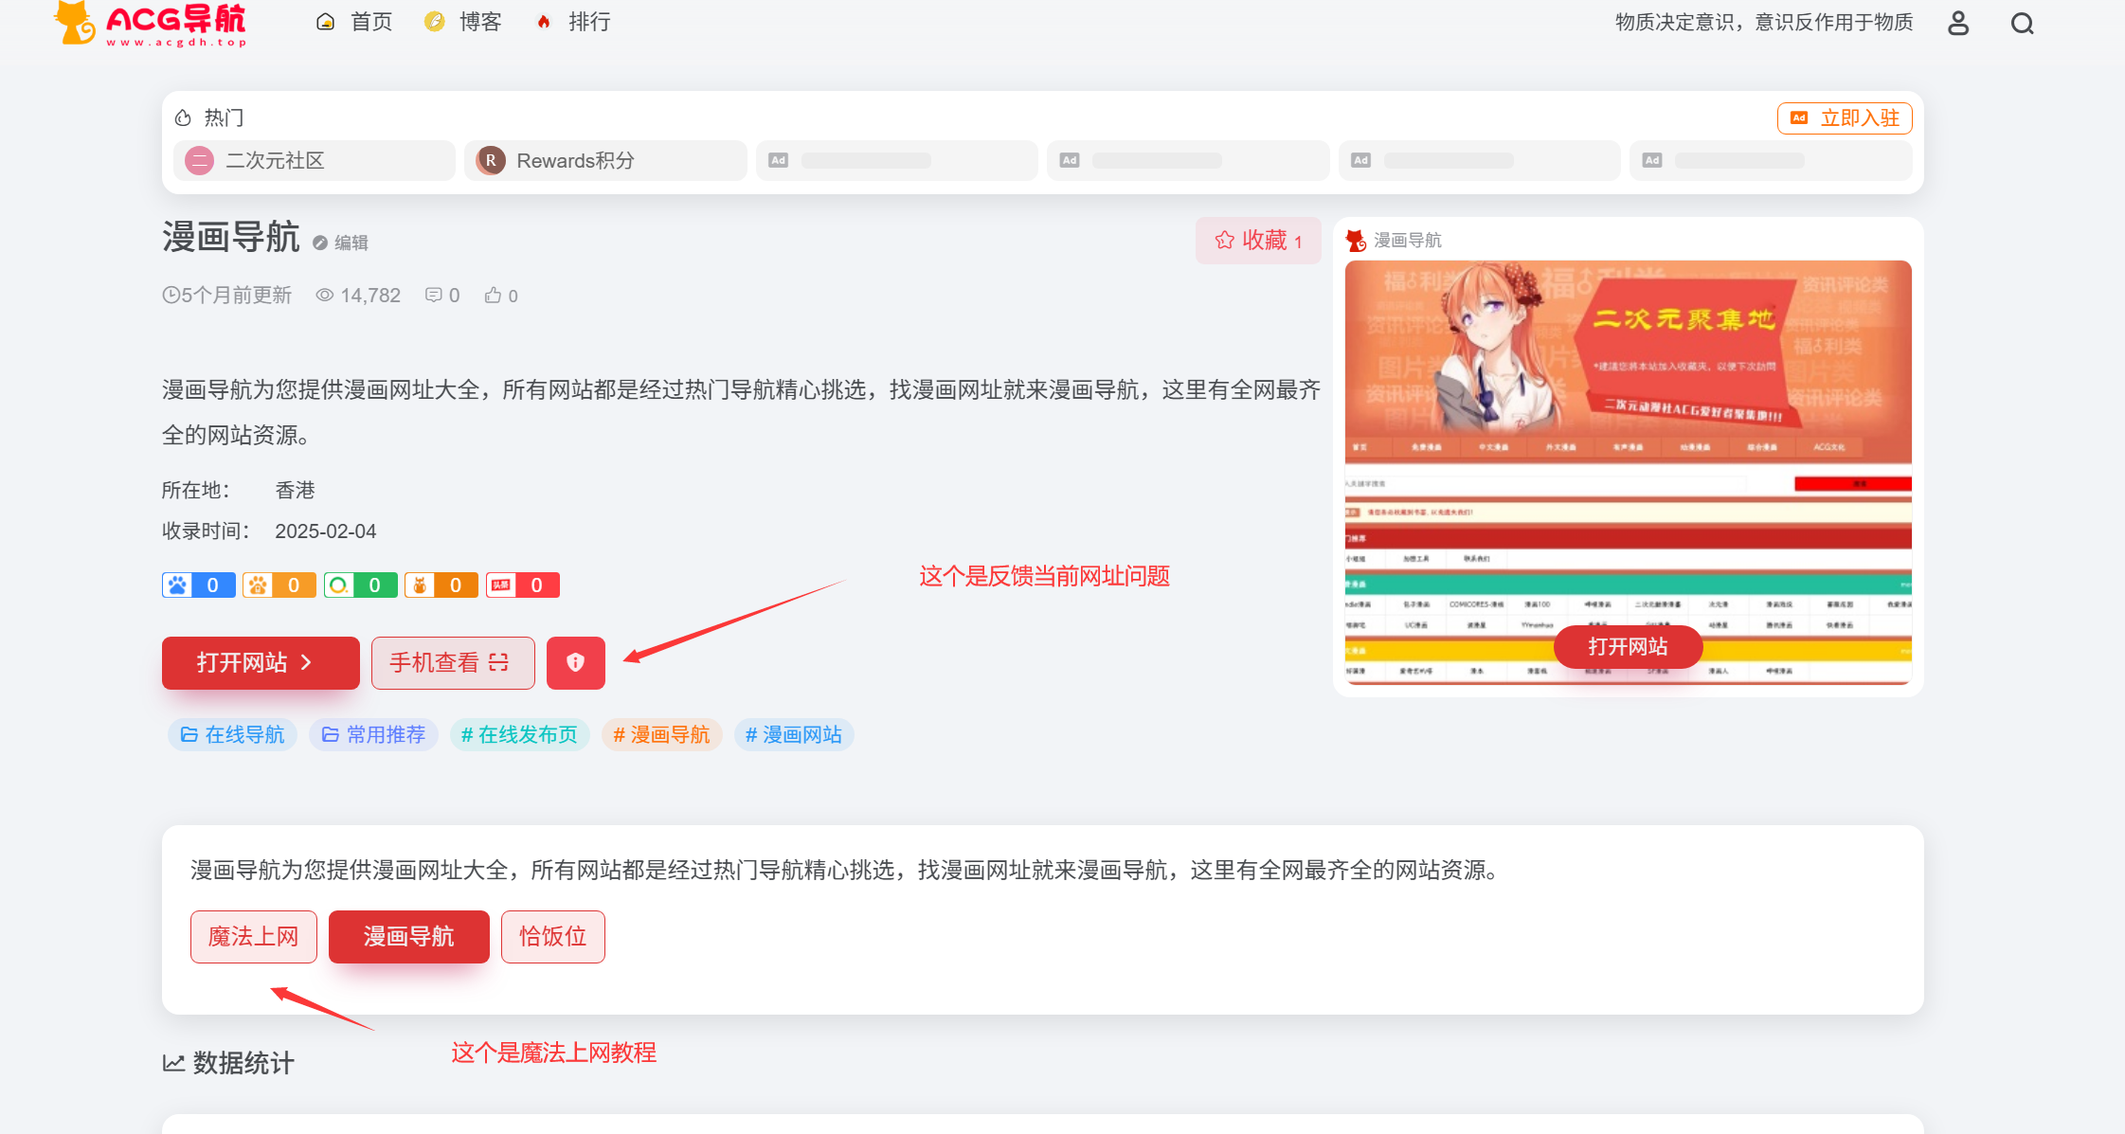Open the 在线导航 category chip
2125x1134 pixels.
click(232, 734)
